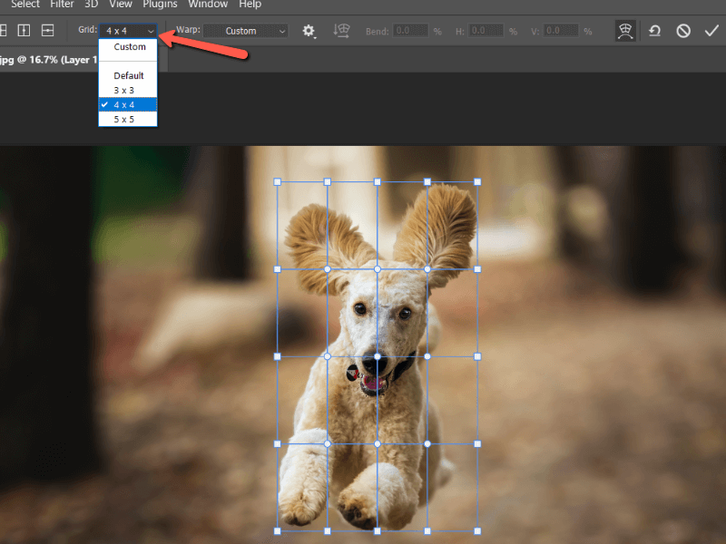Viewport: 726px width, 544px height.
Task: Select the checkmarked 4 x 4 grid option
Action: coord(128,104)
